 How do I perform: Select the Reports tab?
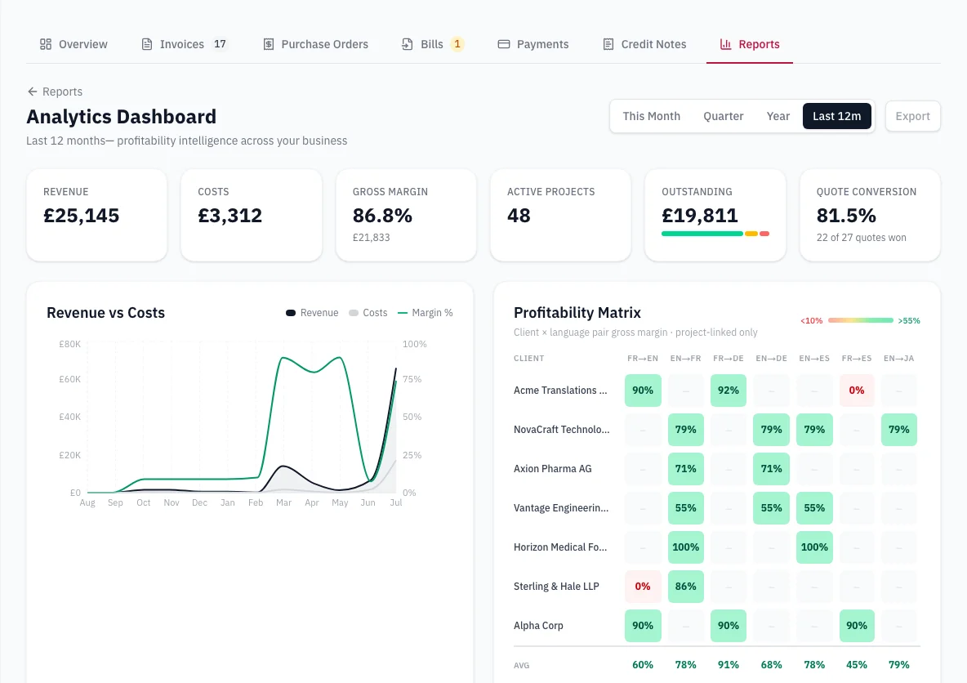(750, 44)
